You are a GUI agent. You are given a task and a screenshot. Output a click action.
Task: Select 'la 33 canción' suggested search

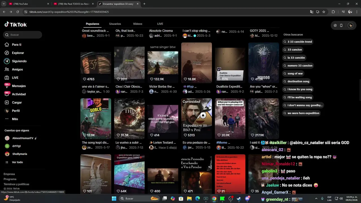(295, 58)
